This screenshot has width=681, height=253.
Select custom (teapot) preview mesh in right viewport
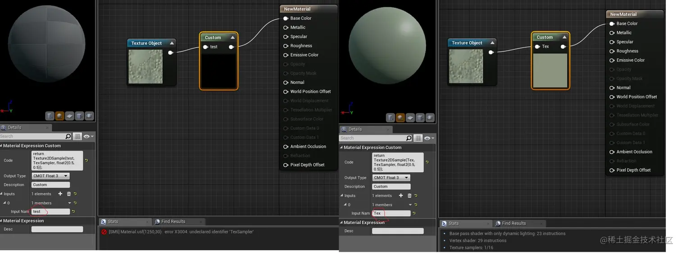click(x=430, y=118)
